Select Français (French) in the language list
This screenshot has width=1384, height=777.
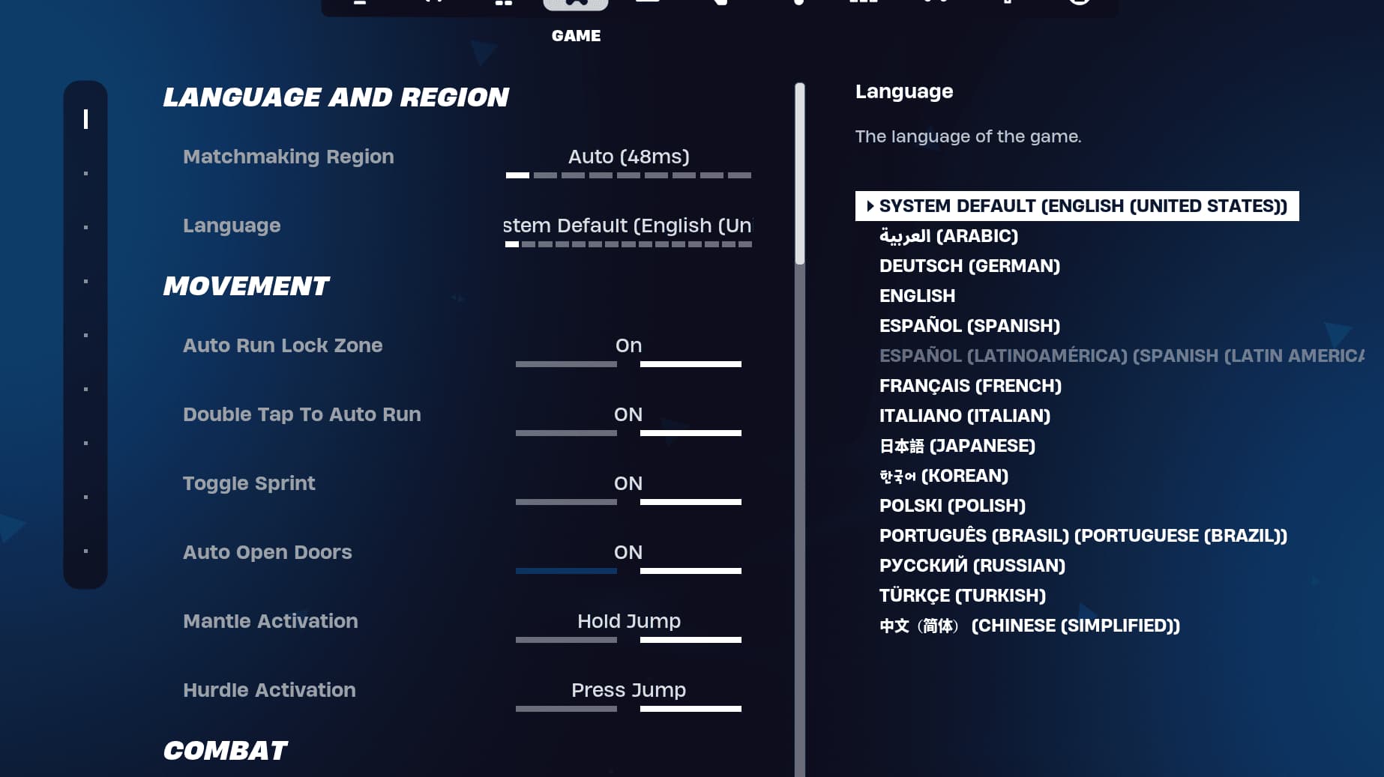tap(970, 386)
